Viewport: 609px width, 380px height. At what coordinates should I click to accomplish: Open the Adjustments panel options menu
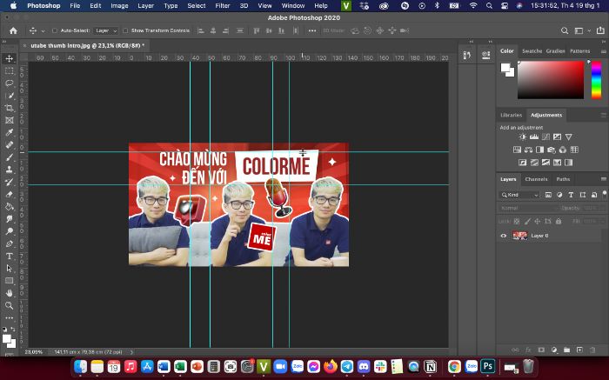[603, 115]
